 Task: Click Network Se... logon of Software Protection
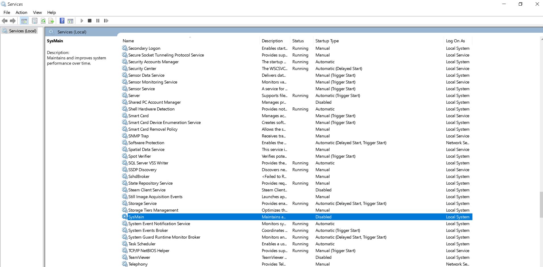458,143
